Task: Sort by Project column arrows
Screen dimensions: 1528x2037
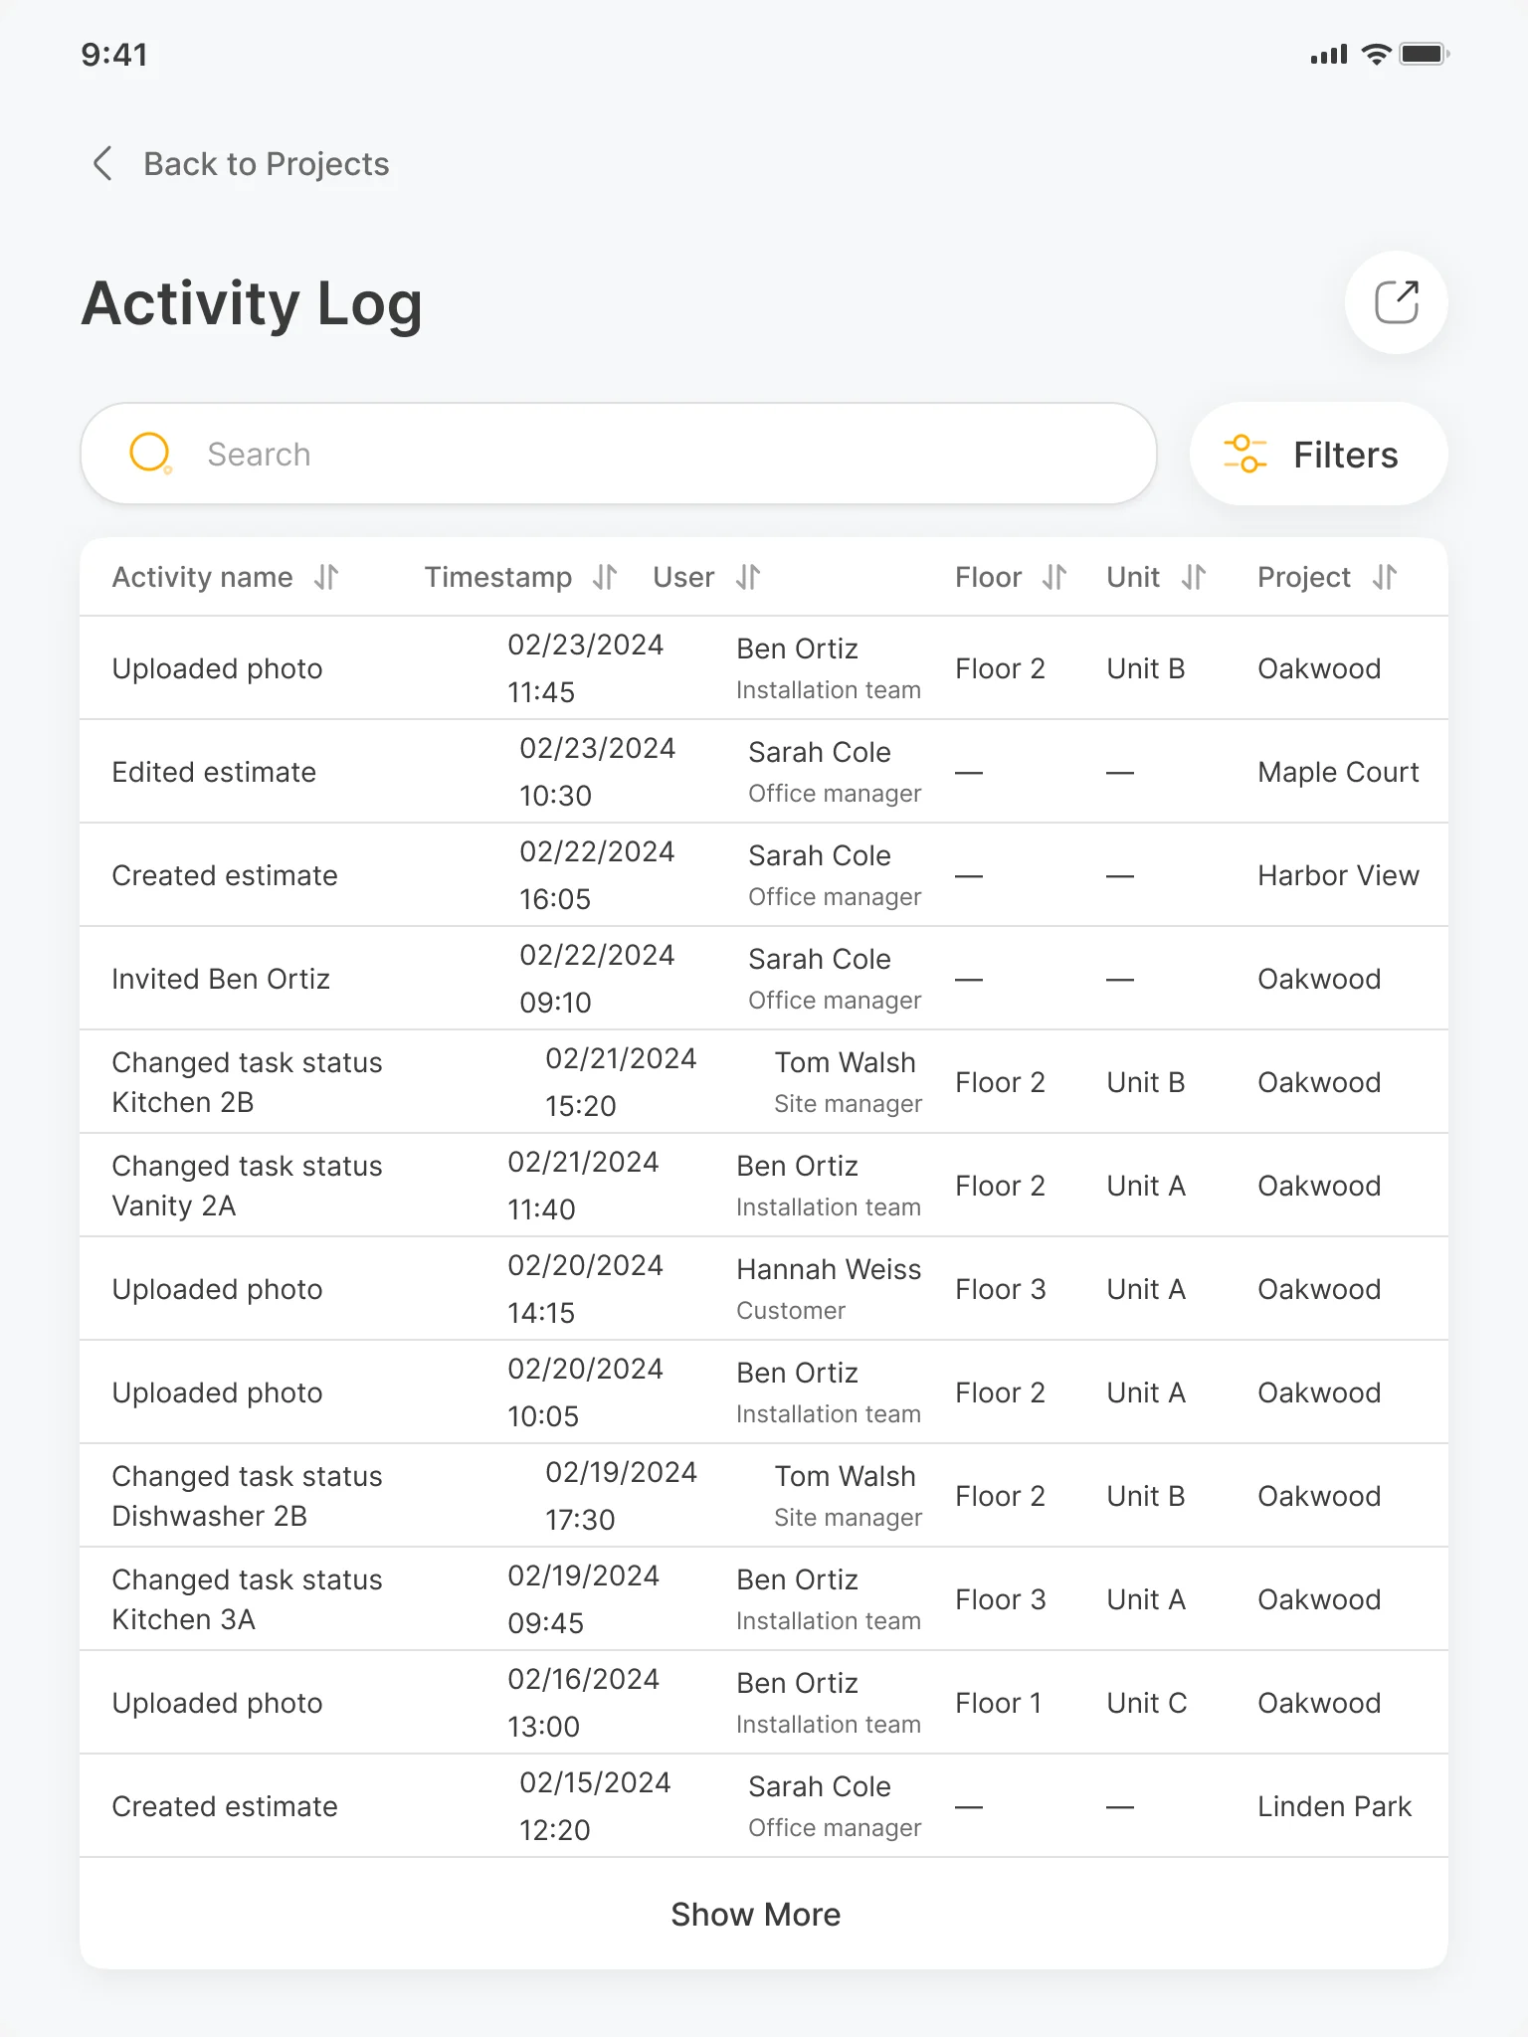Action: pyautogui.click(x=1385, y=577)
